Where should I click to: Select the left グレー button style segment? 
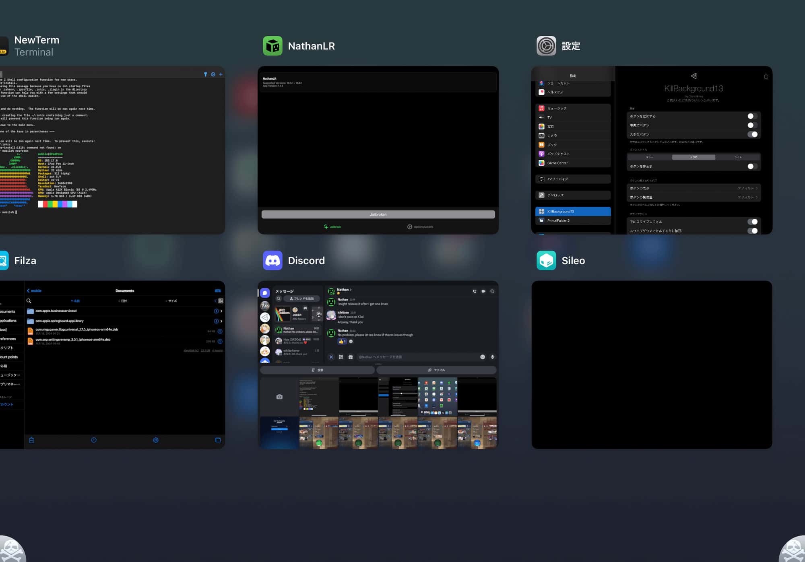[x=650, y=157]
